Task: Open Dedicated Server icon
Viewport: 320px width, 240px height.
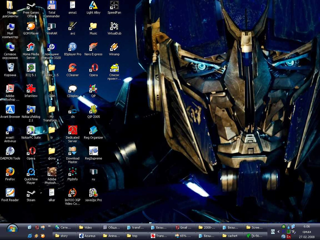Action: click(x=73, y=134)
